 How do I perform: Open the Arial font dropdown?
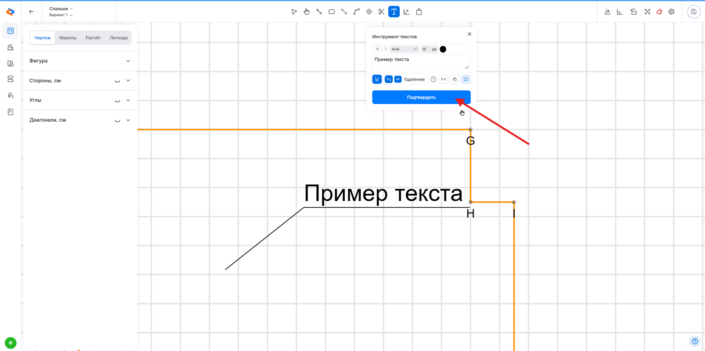coord(404,49)
